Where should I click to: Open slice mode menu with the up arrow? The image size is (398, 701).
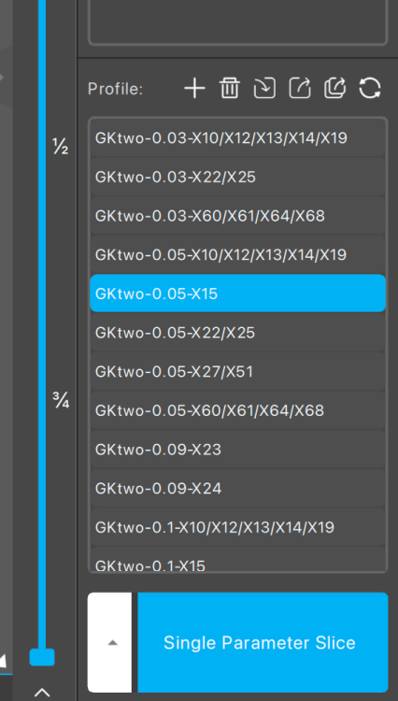(x=112, y=642)
